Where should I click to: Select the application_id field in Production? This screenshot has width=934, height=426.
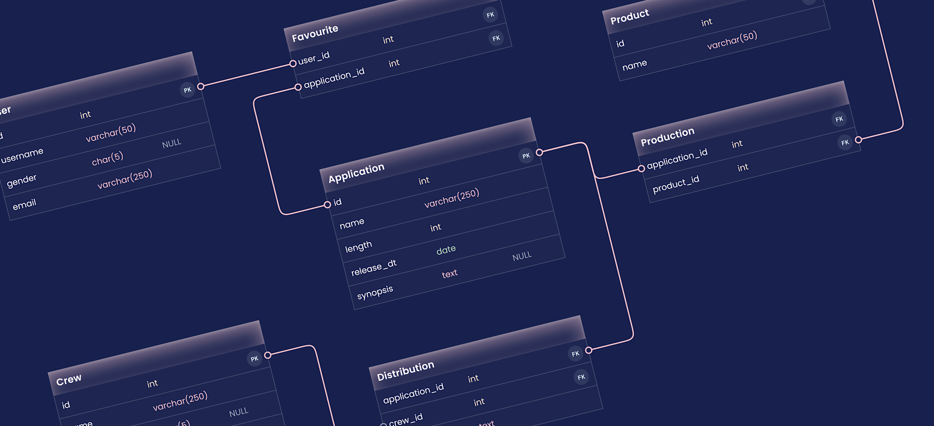677,158
